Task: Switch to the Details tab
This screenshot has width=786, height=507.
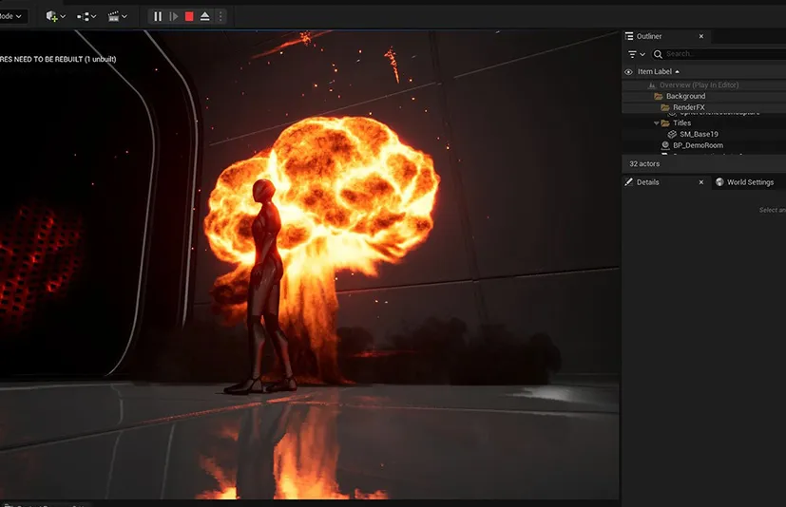Action: coord(647,182)
